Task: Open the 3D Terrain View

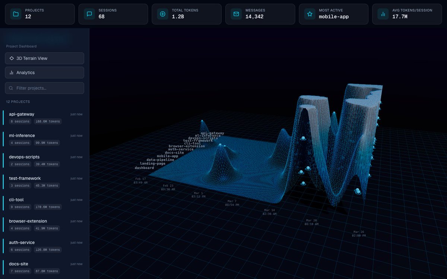Action: click(x=44, y=58)
